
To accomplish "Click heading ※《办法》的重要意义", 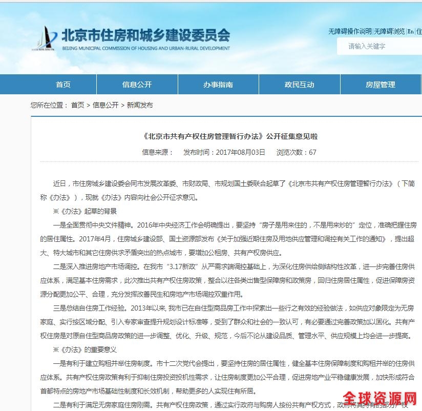I will click(85, 350).
